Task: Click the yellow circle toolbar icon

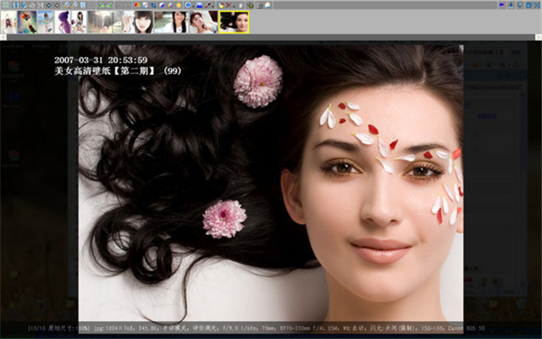Action: click(x=179, y=5)
